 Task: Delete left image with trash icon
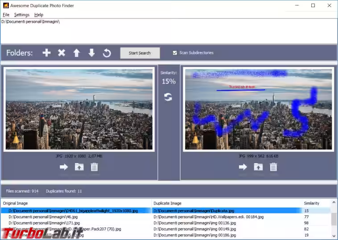pos(95,167)
